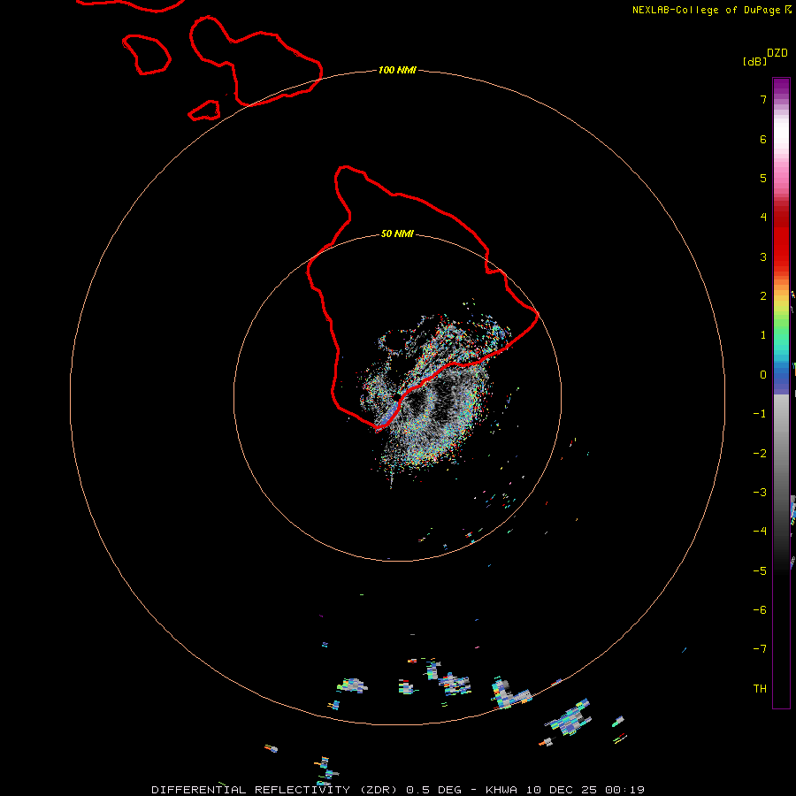Click the ZDR color scale bar
This screenshot has width=796, height=796.
tap(781, 393)
